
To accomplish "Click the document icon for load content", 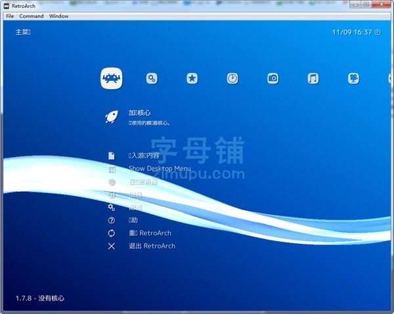I will point(112,156).
